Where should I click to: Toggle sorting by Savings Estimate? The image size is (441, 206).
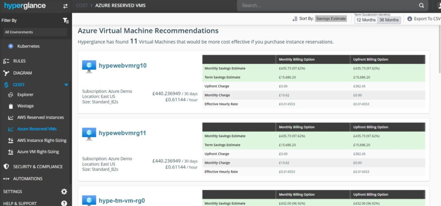point(331,19)
